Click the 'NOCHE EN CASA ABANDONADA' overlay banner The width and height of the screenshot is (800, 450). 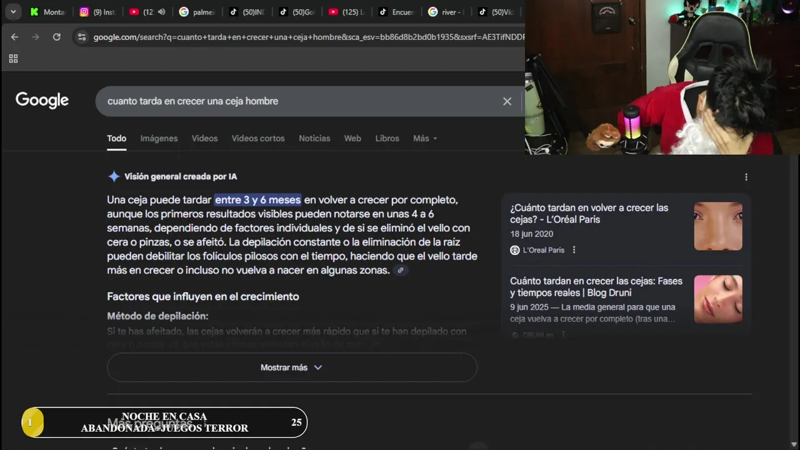click(x=164, y=422)
